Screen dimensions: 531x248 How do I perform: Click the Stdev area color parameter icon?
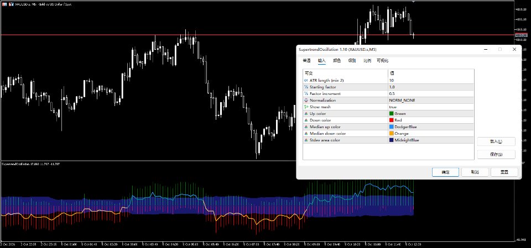tap(306, 140)
